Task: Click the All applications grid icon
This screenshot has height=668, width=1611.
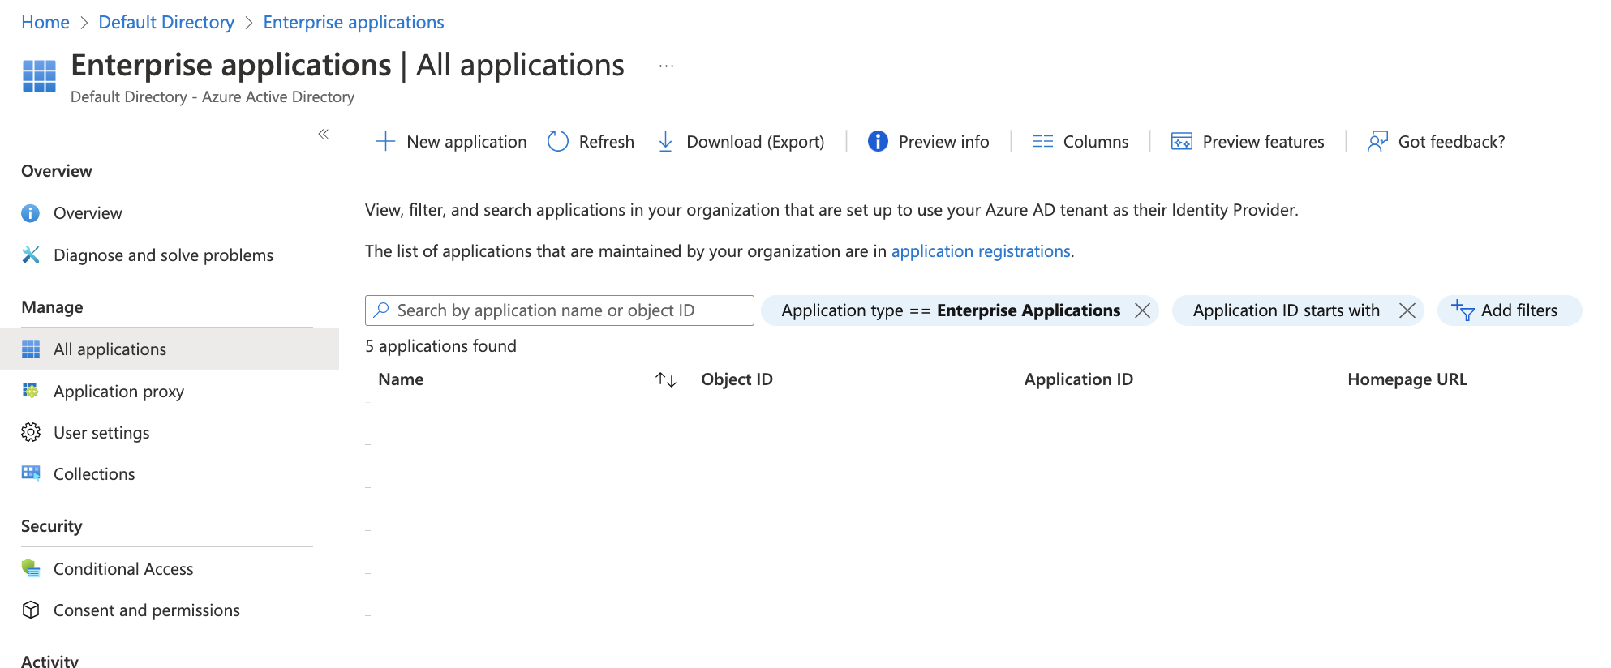Action: pyautogui.click(x=31, y=349)
